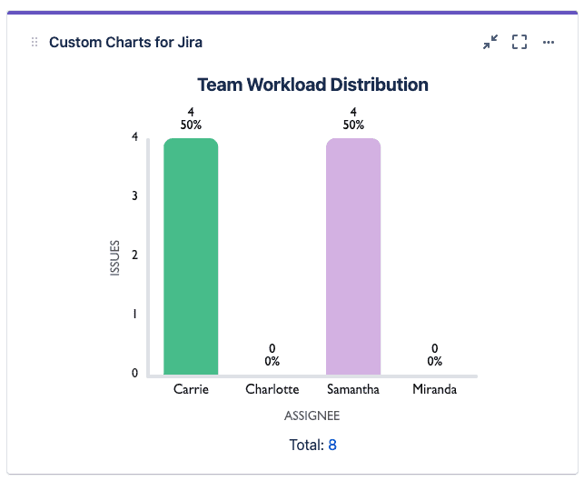Viewport: 584px width, 481px height.
Task: Click the Charlotte label on the x-axis
Action: coord(272,389)
